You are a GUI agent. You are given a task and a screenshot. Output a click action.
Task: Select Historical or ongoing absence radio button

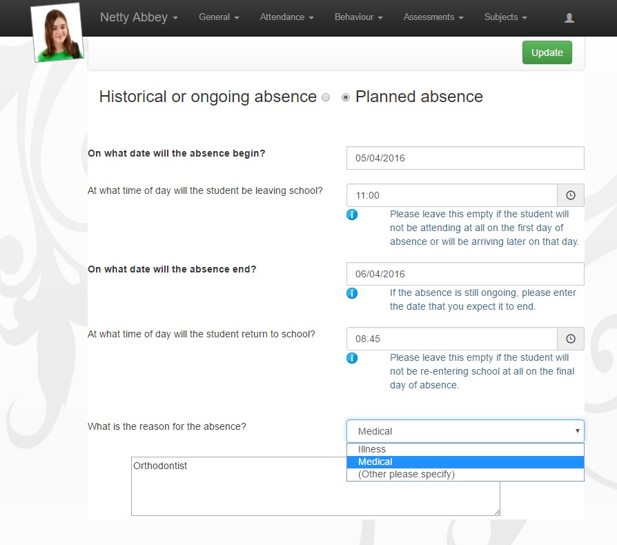tap(326, 98)
